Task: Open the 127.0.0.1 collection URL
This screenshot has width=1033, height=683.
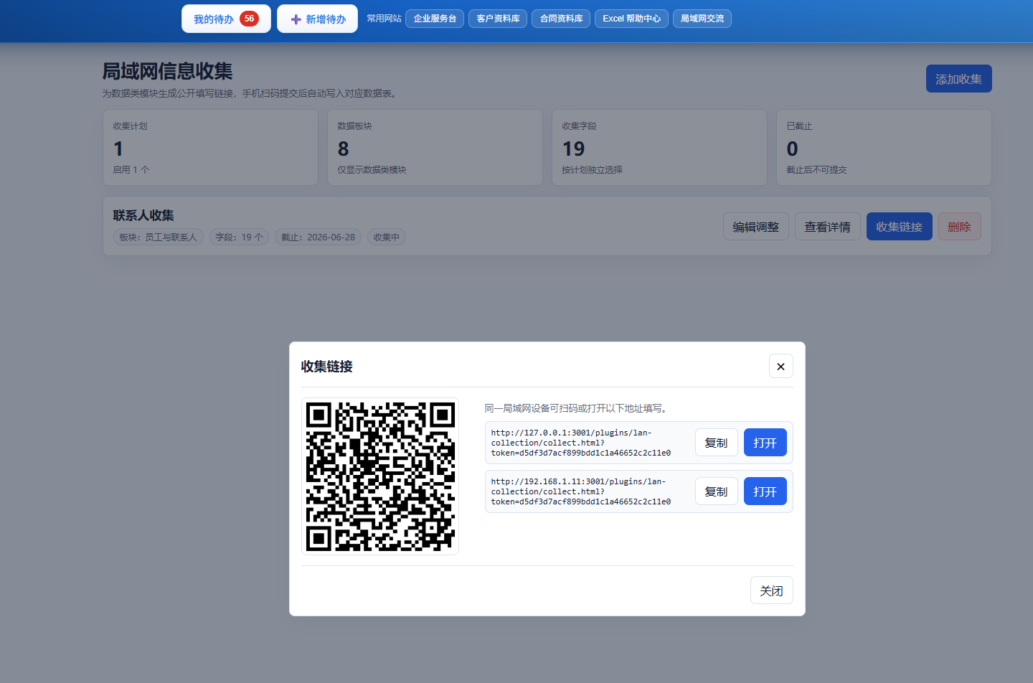Action: point(765,443)
